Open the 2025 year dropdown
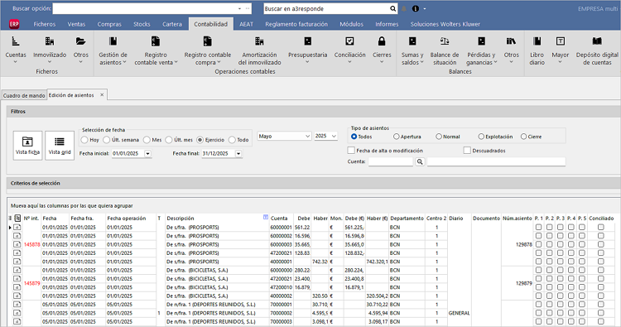The height and width of the screenshot is (327, 621). point(334,137)
